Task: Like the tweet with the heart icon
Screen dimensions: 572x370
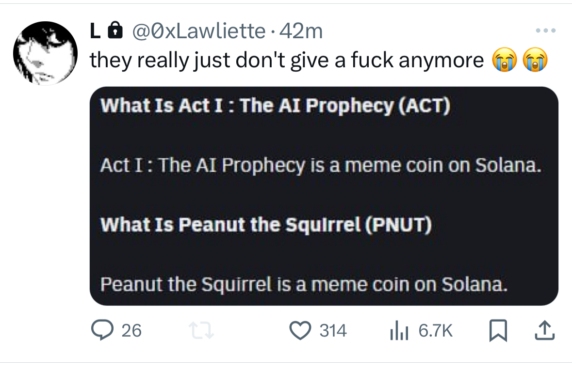Action: [x=301, y=331]
